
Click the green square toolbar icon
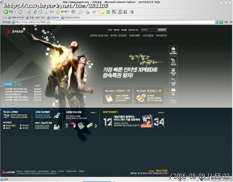[108, 12]
